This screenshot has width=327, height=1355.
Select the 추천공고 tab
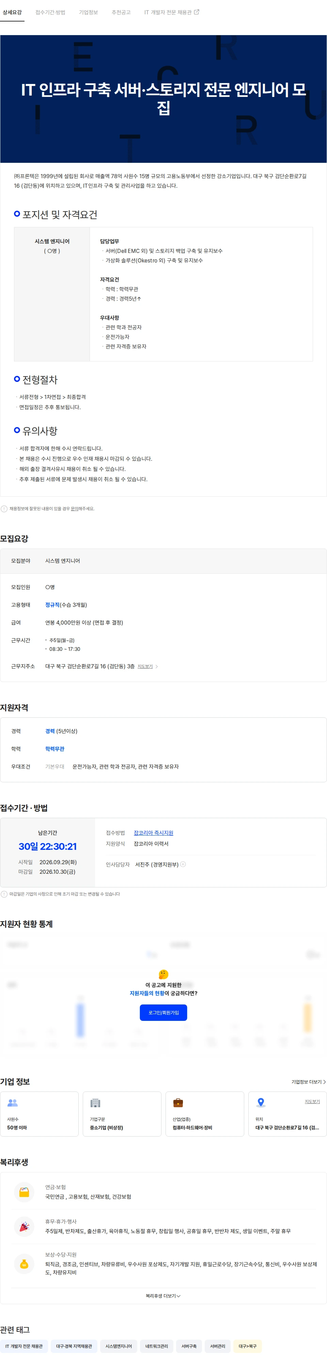tap(121, 12)
